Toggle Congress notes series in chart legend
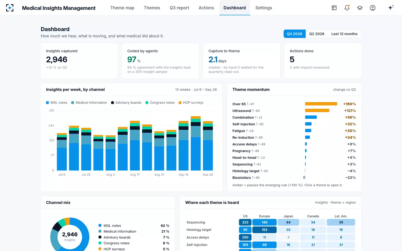 coord(160,103)
